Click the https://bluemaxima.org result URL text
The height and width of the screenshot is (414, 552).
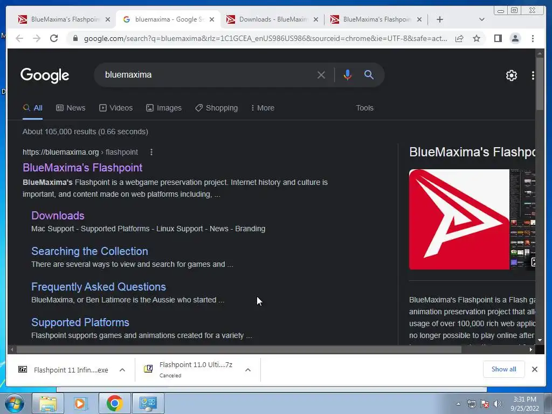[x=60, y=152]
